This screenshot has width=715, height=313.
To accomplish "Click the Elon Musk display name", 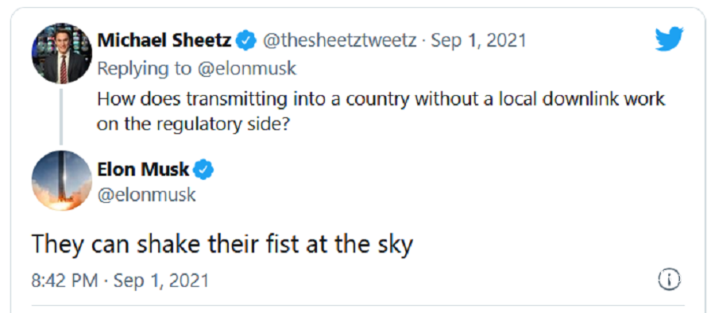I will (x=143, y=170).
